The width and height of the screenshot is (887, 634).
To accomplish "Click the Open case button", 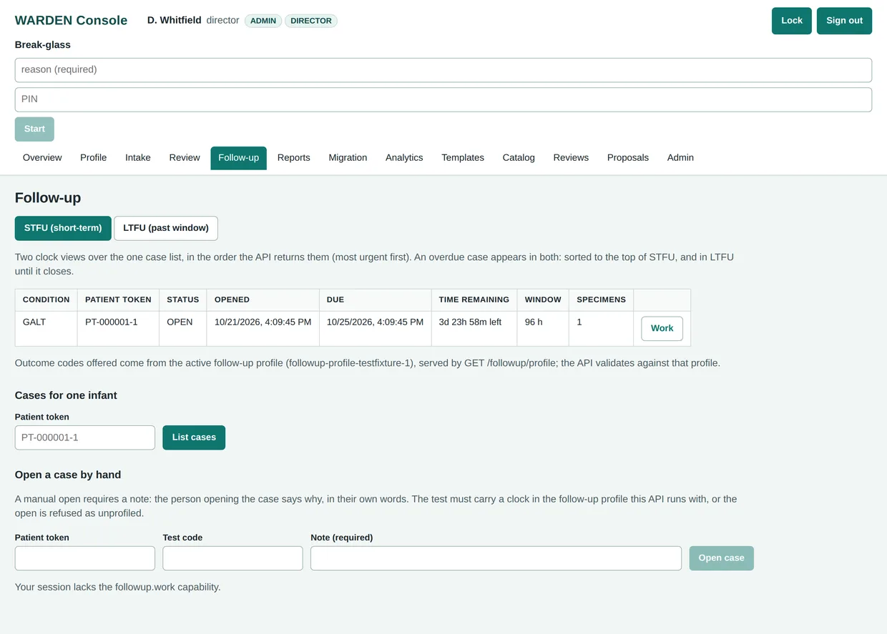I will [721, 558].
